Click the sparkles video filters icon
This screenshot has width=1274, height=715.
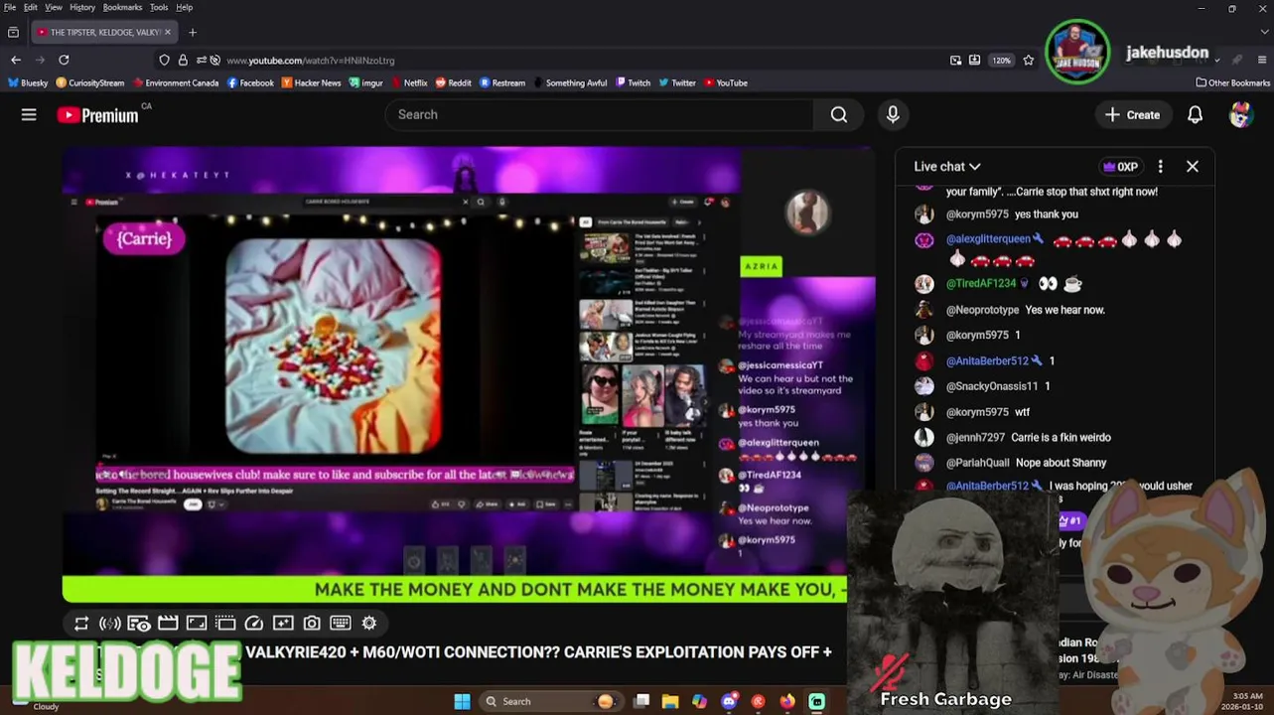click(x=283, y=624)
